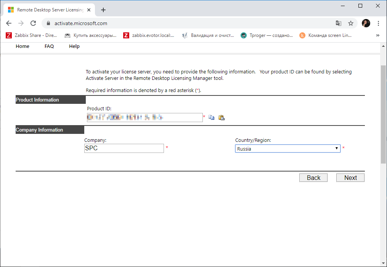Open the translate page icon
387x267 pixels.
click(x=338, y=24)
